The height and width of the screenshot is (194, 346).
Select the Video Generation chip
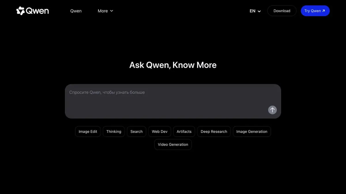(173, 145)
